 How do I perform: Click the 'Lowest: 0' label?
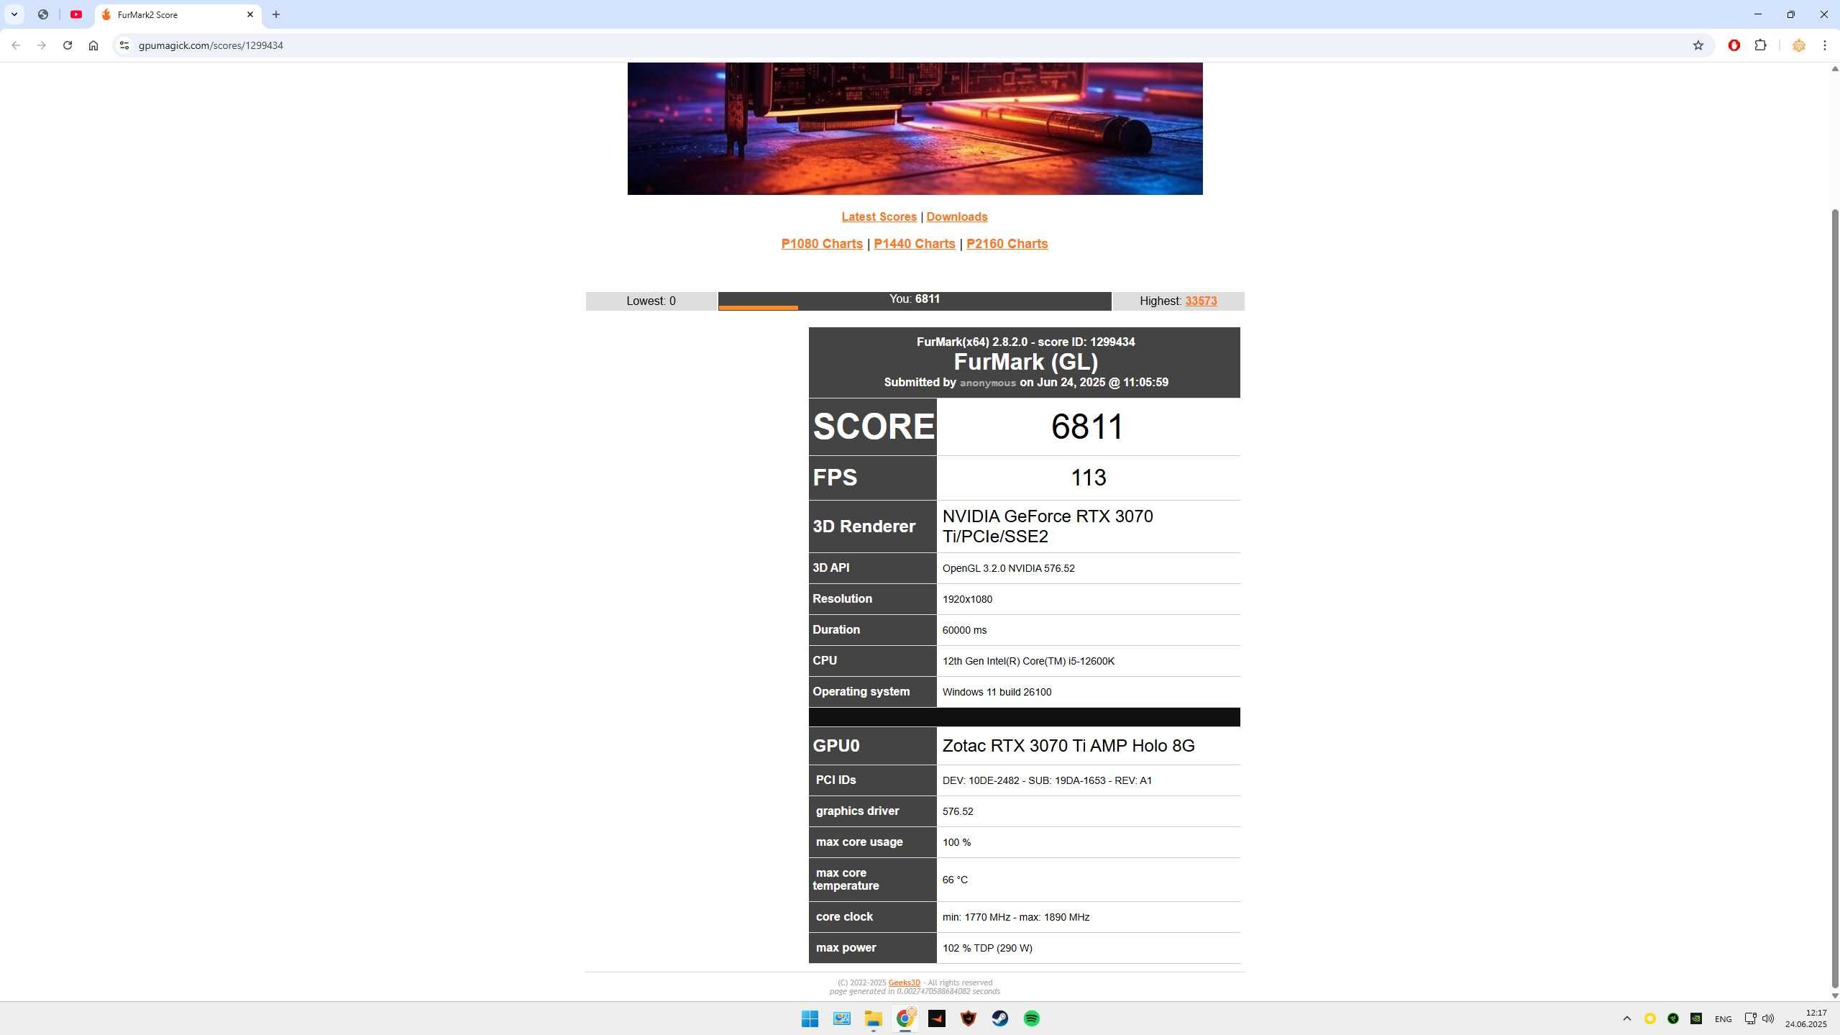(651, 301)
